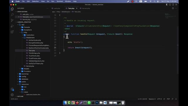Open the Manage gear icon
The image size is (188, 106).
[12, 95]
